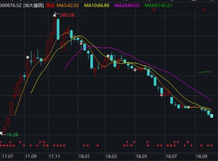Click the 17.07 date axis label

click(x=8, y=157)
